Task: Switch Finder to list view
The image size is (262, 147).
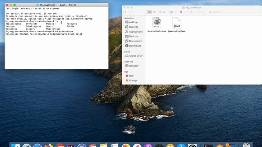Action: pos(154,12)
